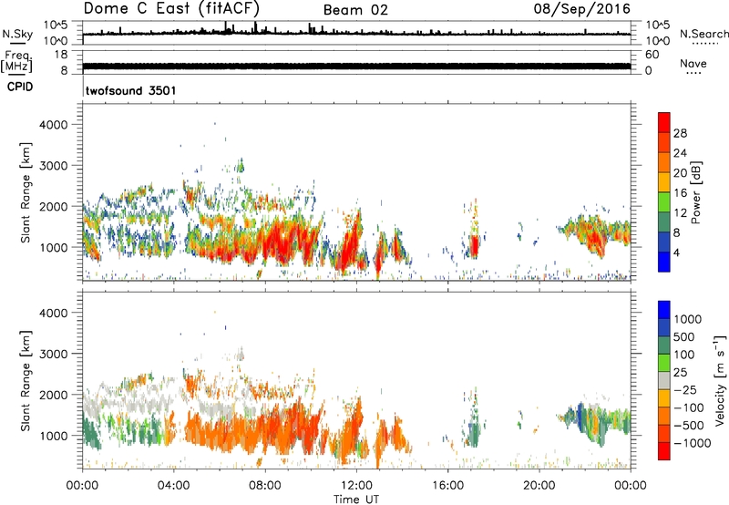Click the gray segment of velocity colorbar

click(664, 380)
